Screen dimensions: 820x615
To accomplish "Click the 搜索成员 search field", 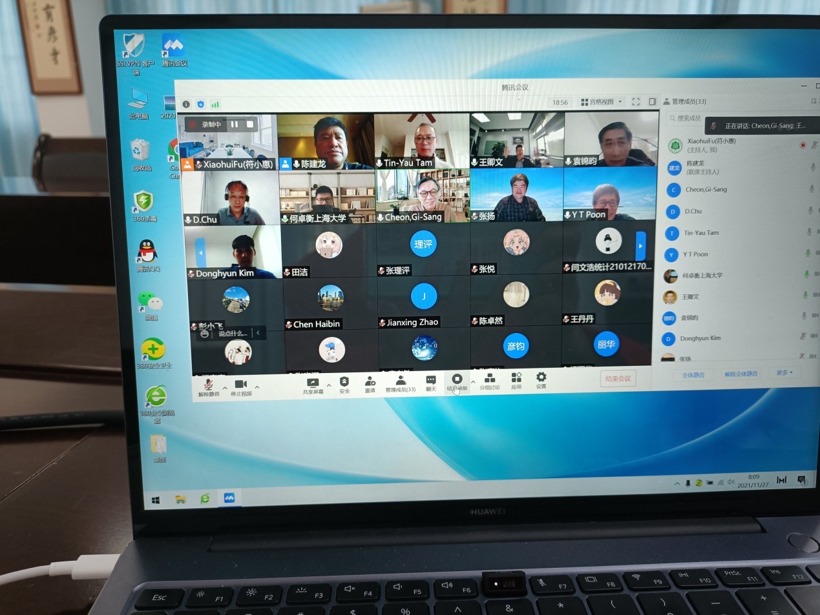I will 685,118.
